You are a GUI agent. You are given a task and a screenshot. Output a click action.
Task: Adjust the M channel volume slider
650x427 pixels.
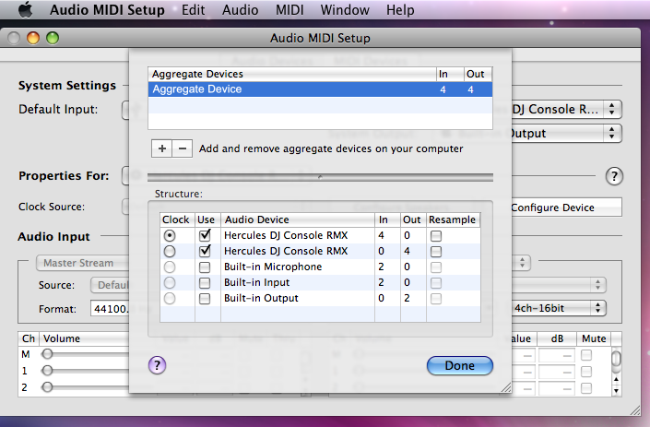pyautogui.click(x=47, y=353)
